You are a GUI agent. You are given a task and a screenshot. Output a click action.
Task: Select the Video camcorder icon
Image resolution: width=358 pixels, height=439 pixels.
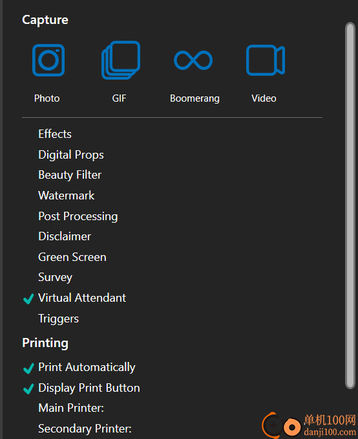[x=266, y=60]
